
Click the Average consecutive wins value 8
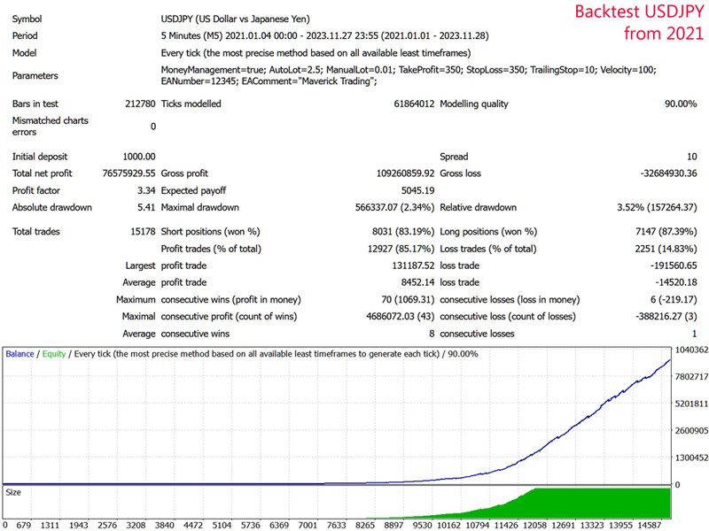pyautogui.click(x=432, y=335)
